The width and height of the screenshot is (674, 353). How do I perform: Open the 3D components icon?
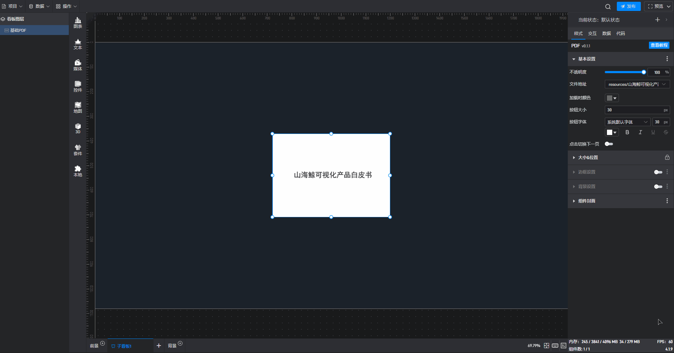[78, 128]
